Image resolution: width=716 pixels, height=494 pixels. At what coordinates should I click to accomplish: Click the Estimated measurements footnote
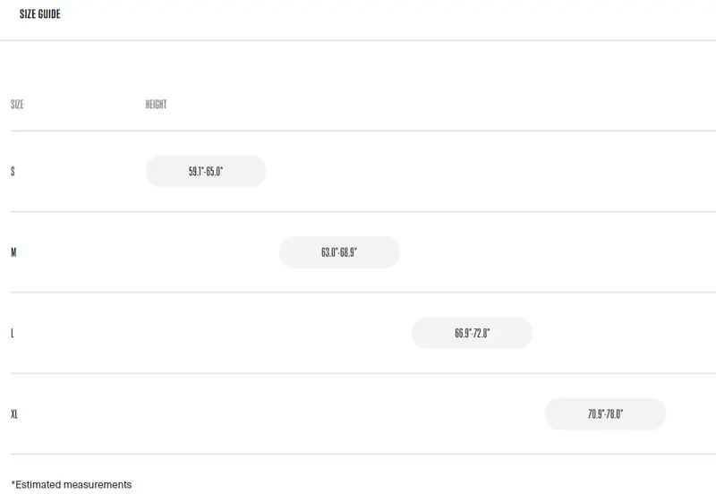[72, 484]
